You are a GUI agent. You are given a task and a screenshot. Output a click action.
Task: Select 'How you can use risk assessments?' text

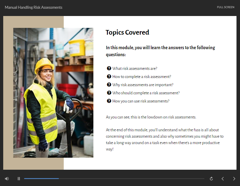141,101
